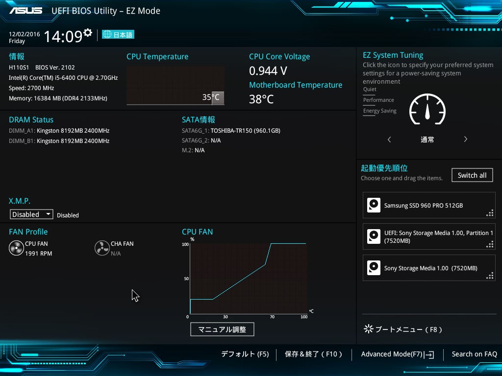The height and width of the screenshot is (376, 502).
Task: Click the EZ System Tuning gauge dial
Action: (427, 109)
